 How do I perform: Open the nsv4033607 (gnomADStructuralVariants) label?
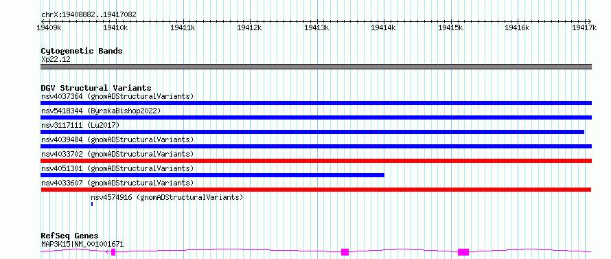[117, 183]
